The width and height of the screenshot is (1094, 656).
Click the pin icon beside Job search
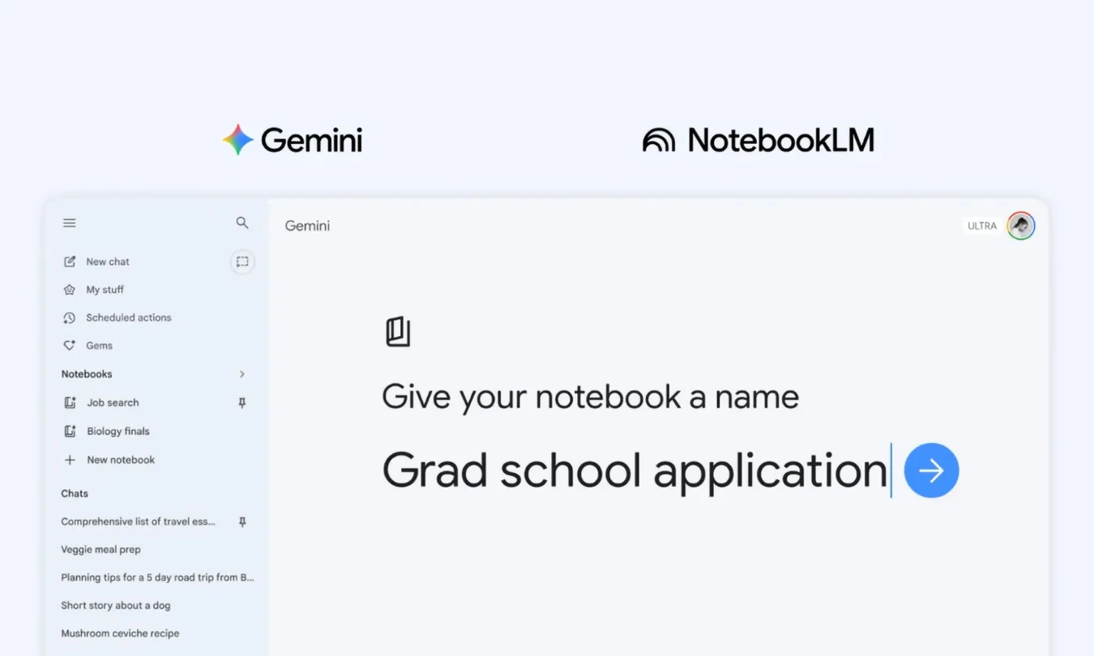coord(241,403)
